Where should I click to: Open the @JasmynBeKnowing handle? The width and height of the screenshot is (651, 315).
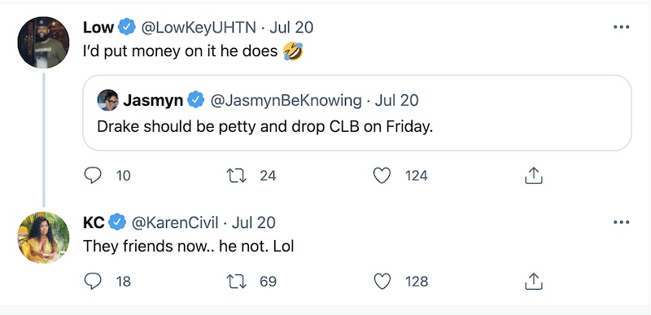286,100
